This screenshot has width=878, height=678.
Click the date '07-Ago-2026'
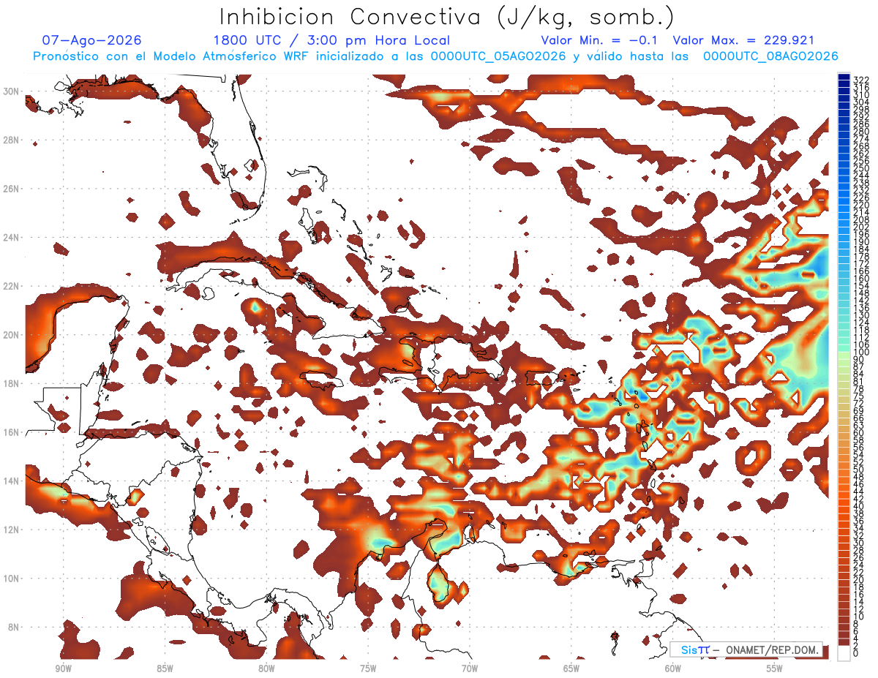pyautogui.click(x=92, y=40)
